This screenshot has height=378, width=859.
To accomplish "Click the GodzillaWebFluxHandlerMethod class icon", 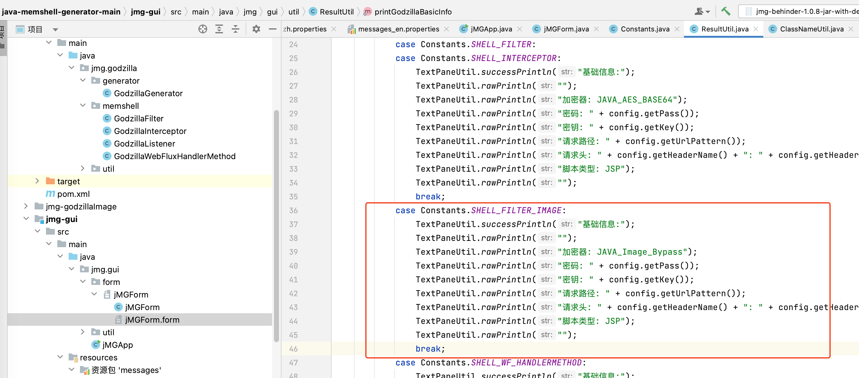I will click(107, 156).
